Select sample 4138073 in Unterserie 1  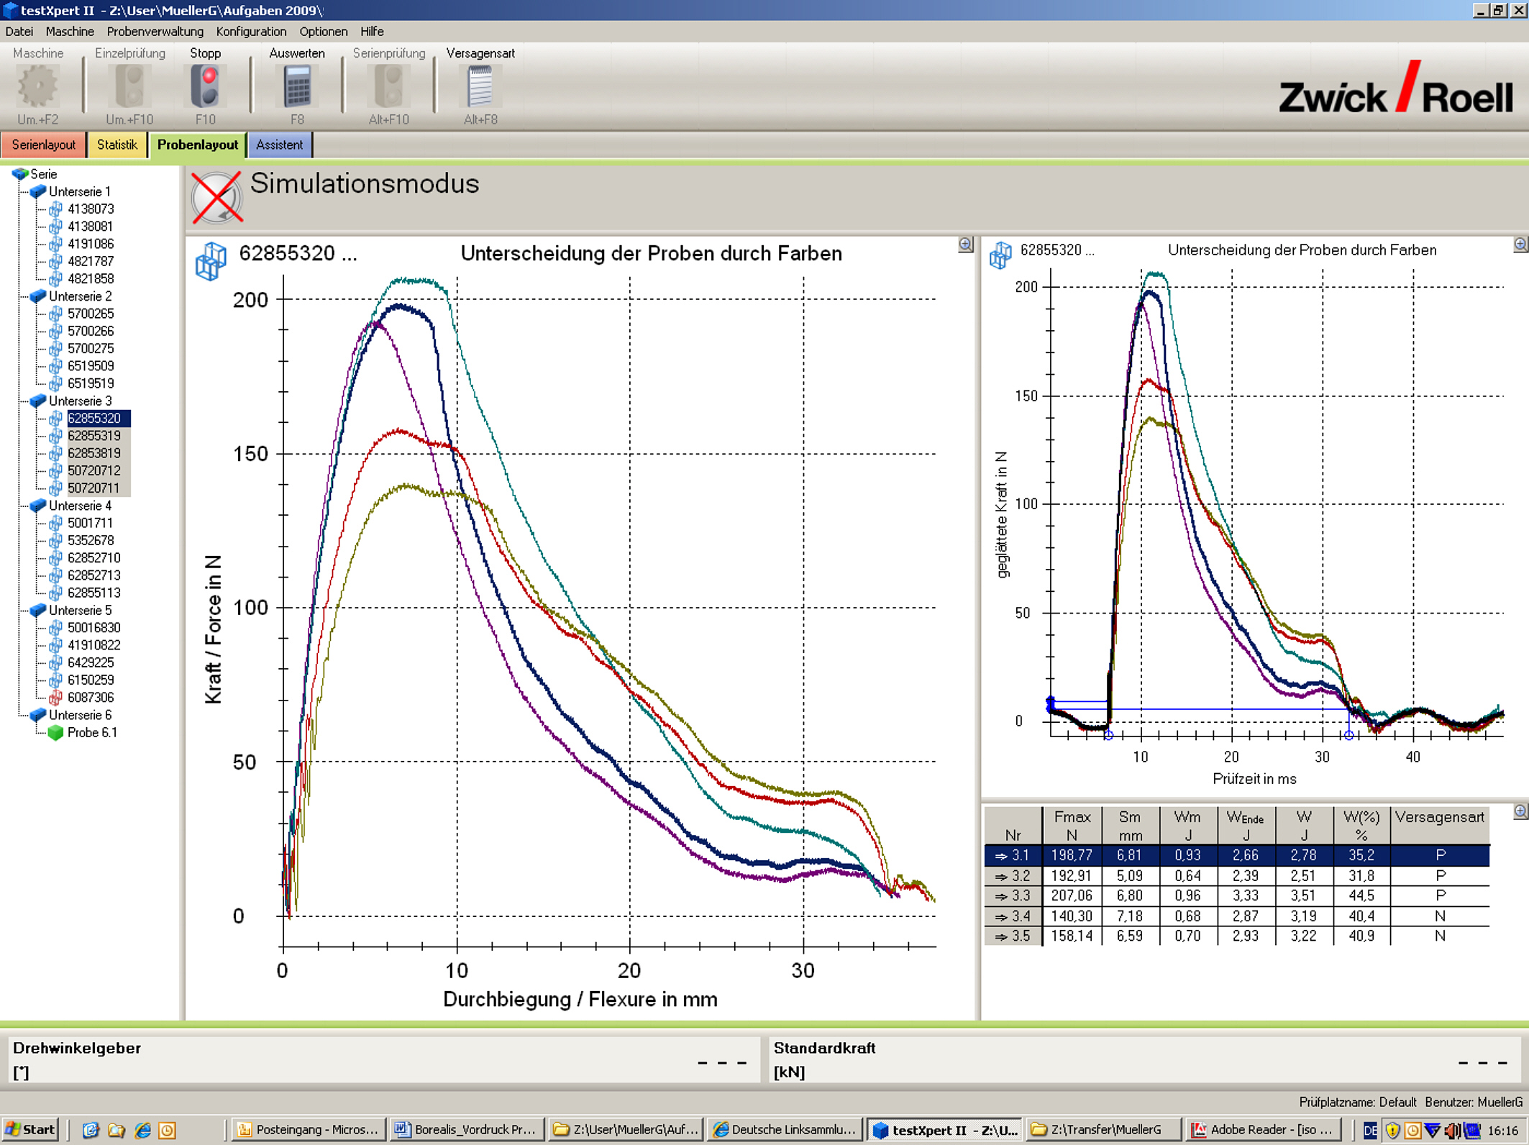tap(90, 209)
